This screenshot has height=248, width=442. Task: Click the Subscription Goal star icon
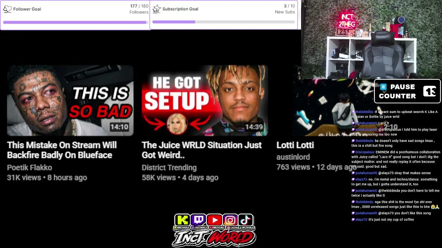click(x=157, y=9)
